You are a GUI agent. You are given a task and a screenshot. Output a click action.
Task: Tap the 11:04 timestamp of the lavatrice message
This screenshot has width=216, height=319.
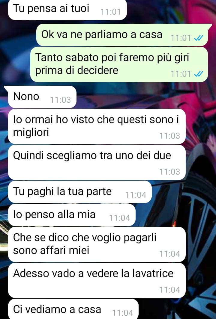point(169,290)
